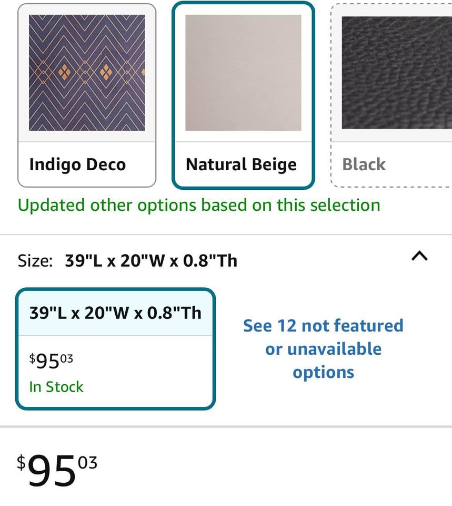
Task: Click the light-blue header of the size card
Action: [115, 313]
